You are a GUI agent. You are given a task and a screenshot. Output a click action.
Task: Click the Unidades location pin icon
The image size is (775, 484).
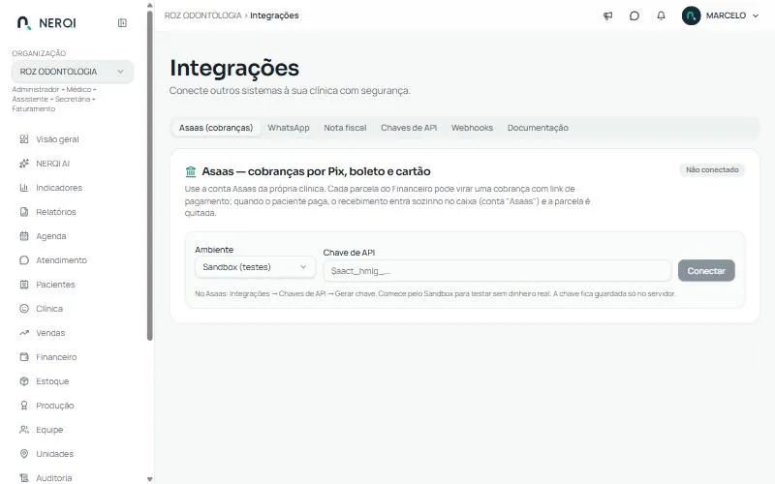(x=23, y=454)
